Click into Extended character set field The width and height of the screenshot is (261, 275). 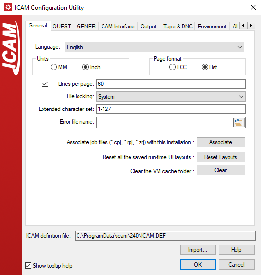171,109
